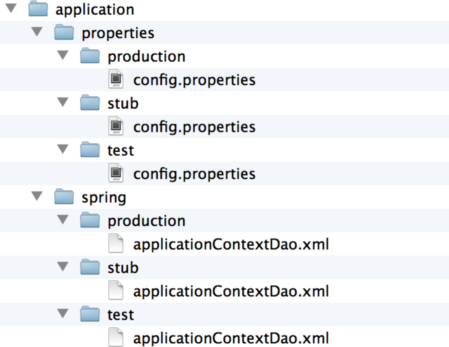
Task: Click the properties folder icon
Action: pos(64,33)
